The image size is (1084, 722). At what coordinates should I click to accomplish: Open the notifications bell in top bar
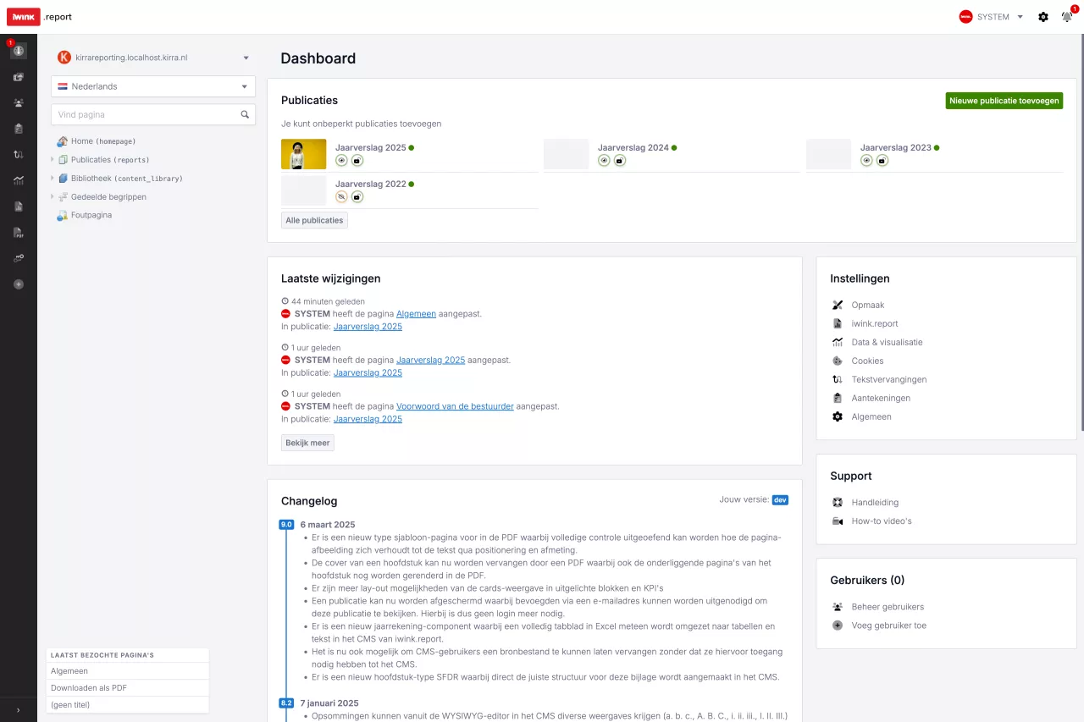[1066, 17]
